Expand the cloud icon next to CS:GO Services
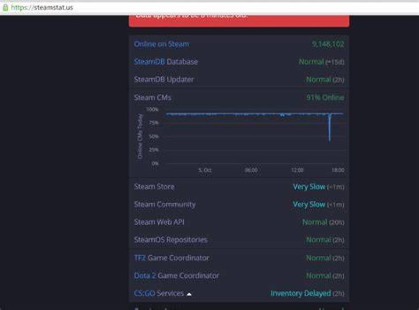 (189, 294)
